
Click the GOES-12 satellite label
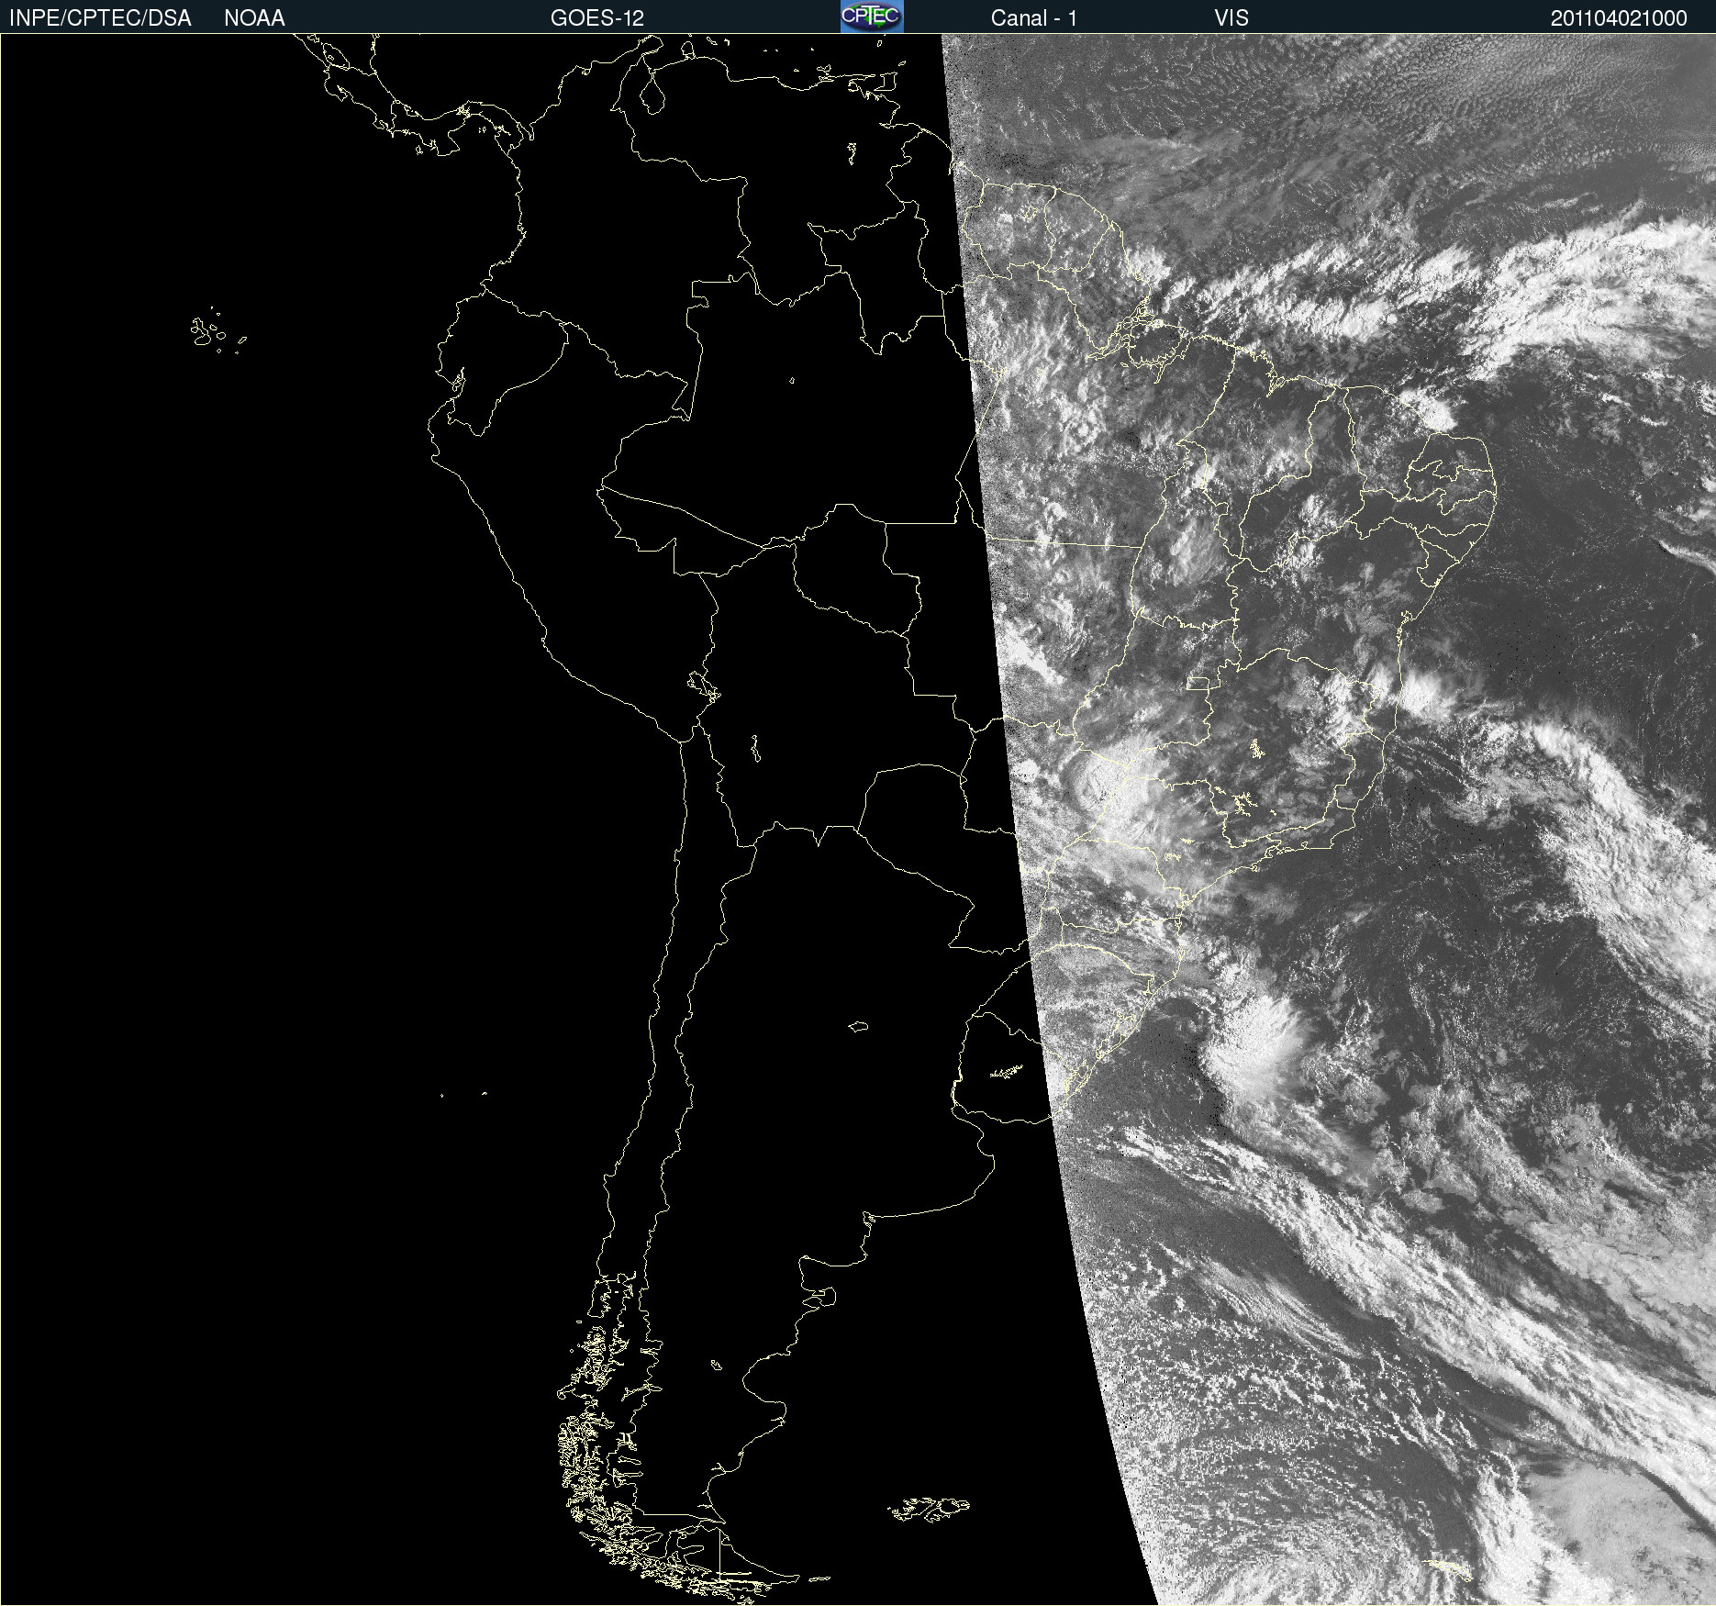pos(597,18)
